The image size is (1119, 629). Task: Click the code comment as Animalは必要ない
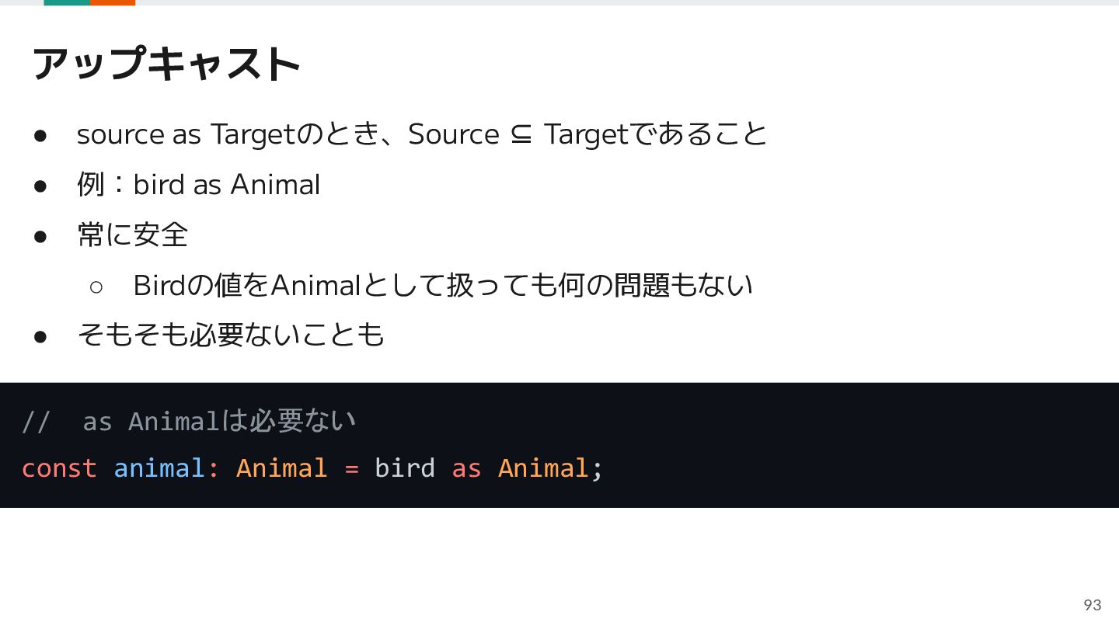[x=219, y=421]
